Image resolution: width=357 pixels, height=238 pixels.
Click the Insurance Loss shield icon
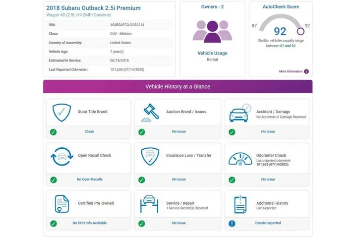point(150,156)
